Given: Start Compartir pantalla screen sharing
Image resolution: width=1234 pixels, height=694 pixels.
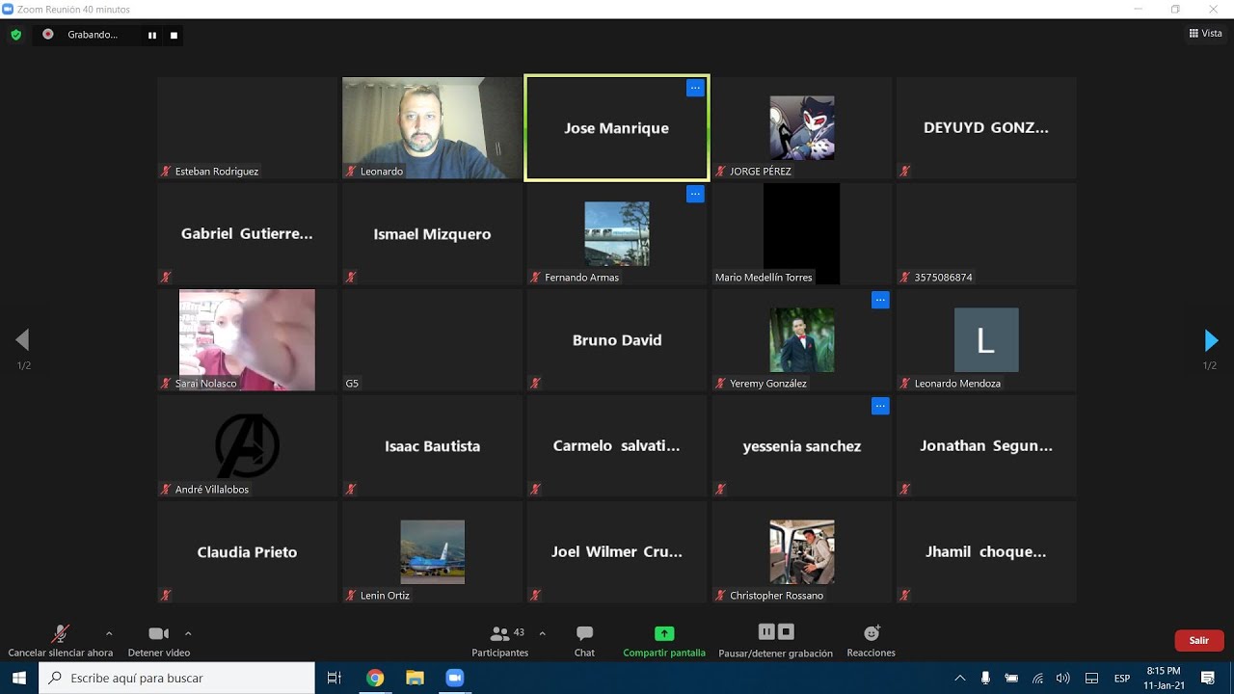Looking at the screenshot, I should point(664,640).
